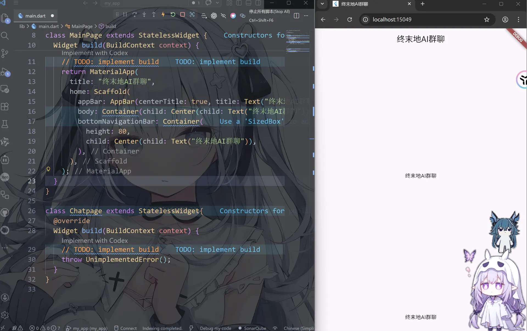Viewport: 527px width, 331px height.
Task: Open the chat icon in VS Code title bar
Action: click(x=209, y=3)
